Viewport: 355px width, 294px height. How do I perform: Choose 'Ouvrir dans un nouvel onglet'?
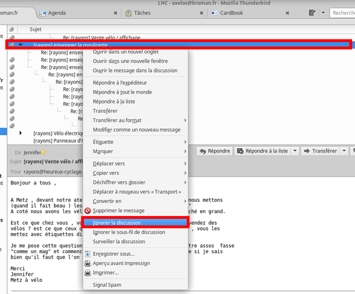click(x=125, y=52)
